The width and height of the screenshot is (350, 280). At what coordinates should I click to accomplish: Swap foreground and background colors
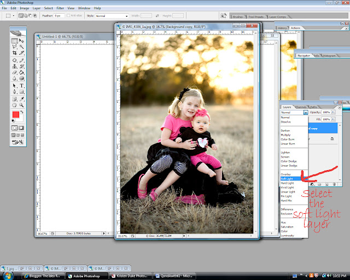click(x=22, y=112)
